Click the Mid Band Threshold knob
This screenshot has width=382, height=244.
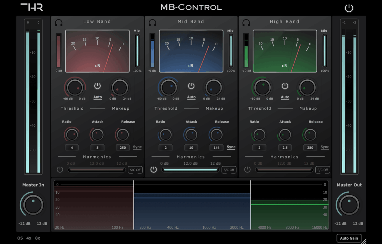coord(169,87)
